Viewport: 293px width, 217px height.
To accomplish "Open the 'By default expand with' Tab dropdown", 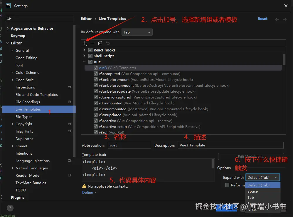I will [137, 32].
